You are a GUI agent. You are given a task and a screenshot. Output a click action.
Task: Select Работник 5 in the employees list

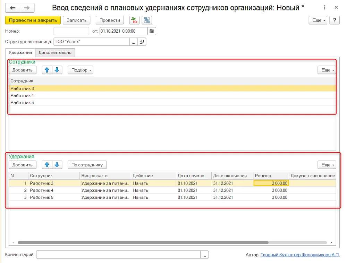click(x=172, y=103)
